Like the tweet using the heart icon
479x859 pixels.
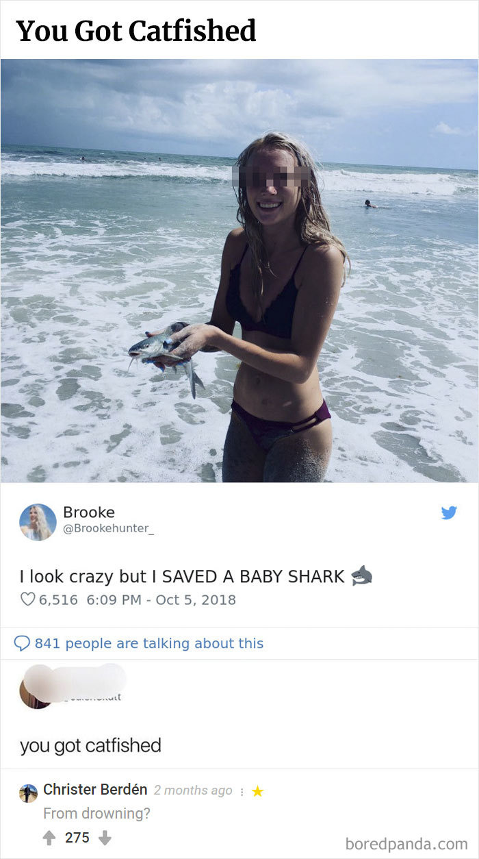click(x=26, y=599)
